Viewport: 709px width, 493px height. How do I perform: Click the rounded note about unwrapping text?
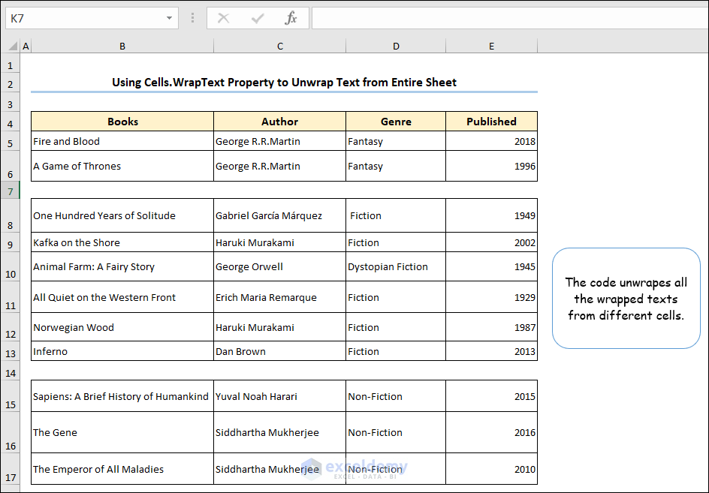point(626,299)
